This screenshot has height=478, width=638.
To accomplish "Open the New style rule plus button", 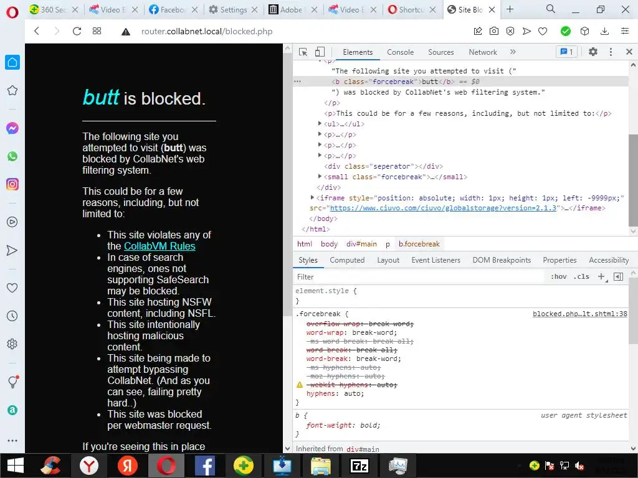I will pyautogui.click(x=601, y=277).
